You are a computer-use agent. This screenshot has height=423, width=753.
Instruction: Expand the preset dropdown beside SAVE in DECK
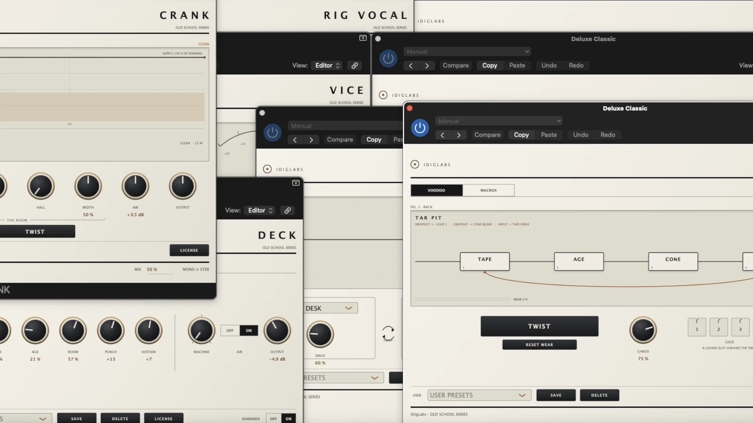coord(26,418)
